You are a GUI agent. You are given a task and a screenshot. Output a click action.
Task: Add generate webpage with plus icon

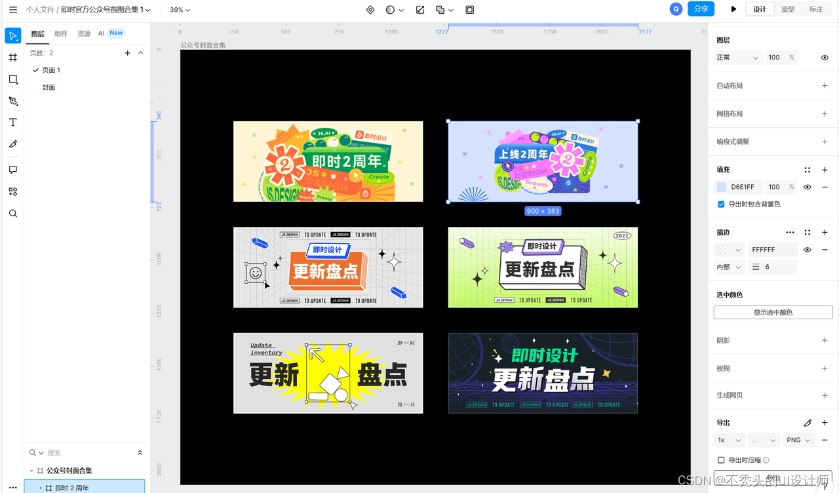point(825,395)
